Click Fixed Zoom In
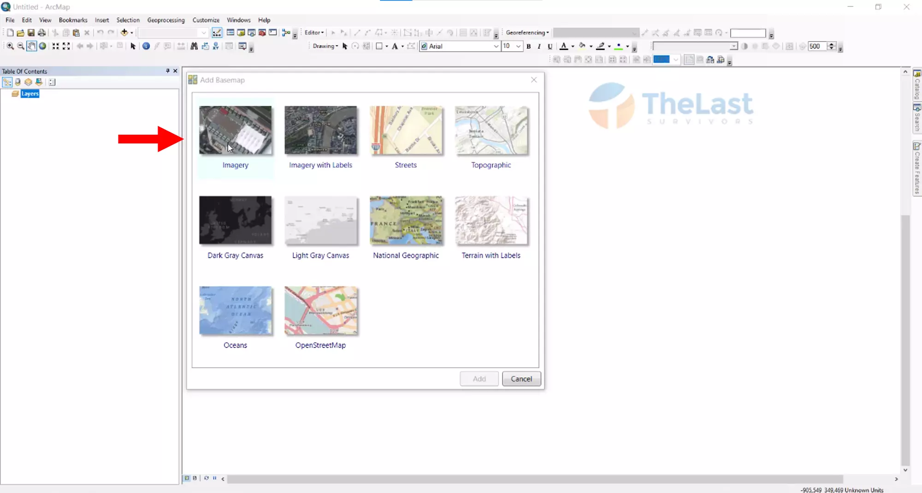 coord(55,46)
